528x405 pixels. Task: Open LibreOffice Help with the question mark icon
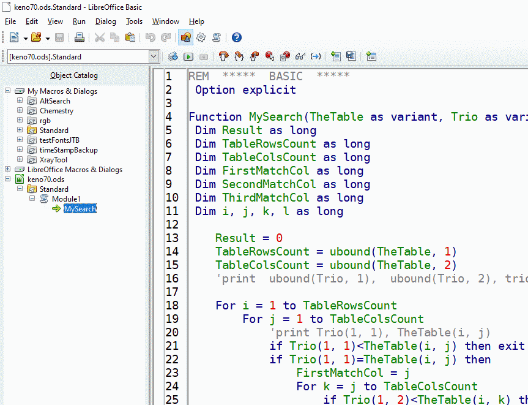coord(237,37)
